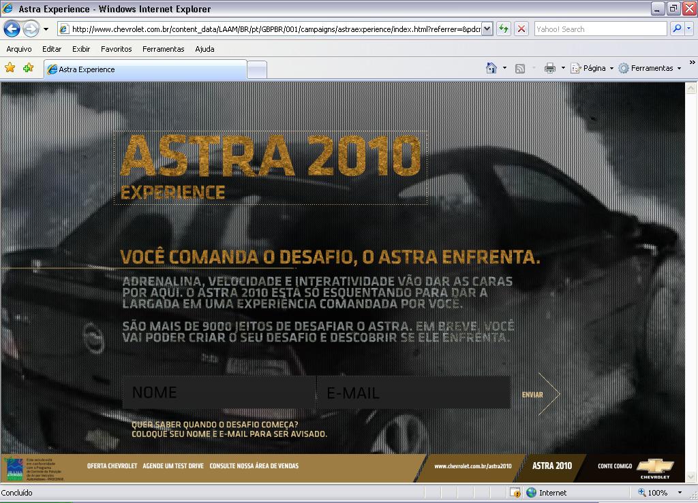Screen dimensions: 698x503
Task: Click the address bar page icon
Action: (64, 29)
